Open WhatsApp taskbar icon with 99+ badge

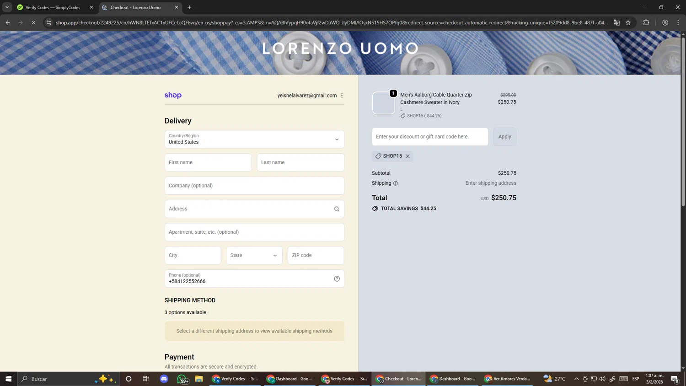182,379
